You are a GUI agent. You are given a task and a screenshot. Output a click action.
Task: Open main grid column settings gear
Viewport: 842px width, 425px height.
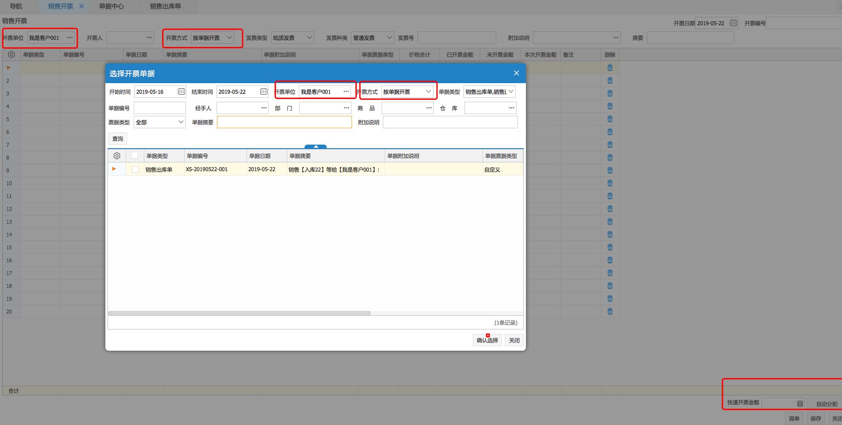12,54
